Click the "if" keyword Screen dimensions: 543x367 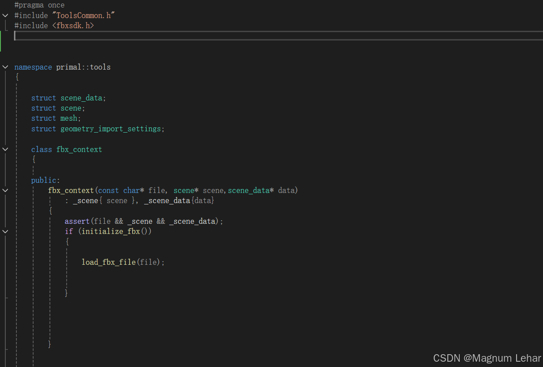pyautogui.click(x=69, y=231)
